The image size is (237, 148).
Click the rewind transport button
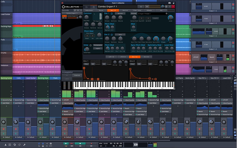pos(80,146)
